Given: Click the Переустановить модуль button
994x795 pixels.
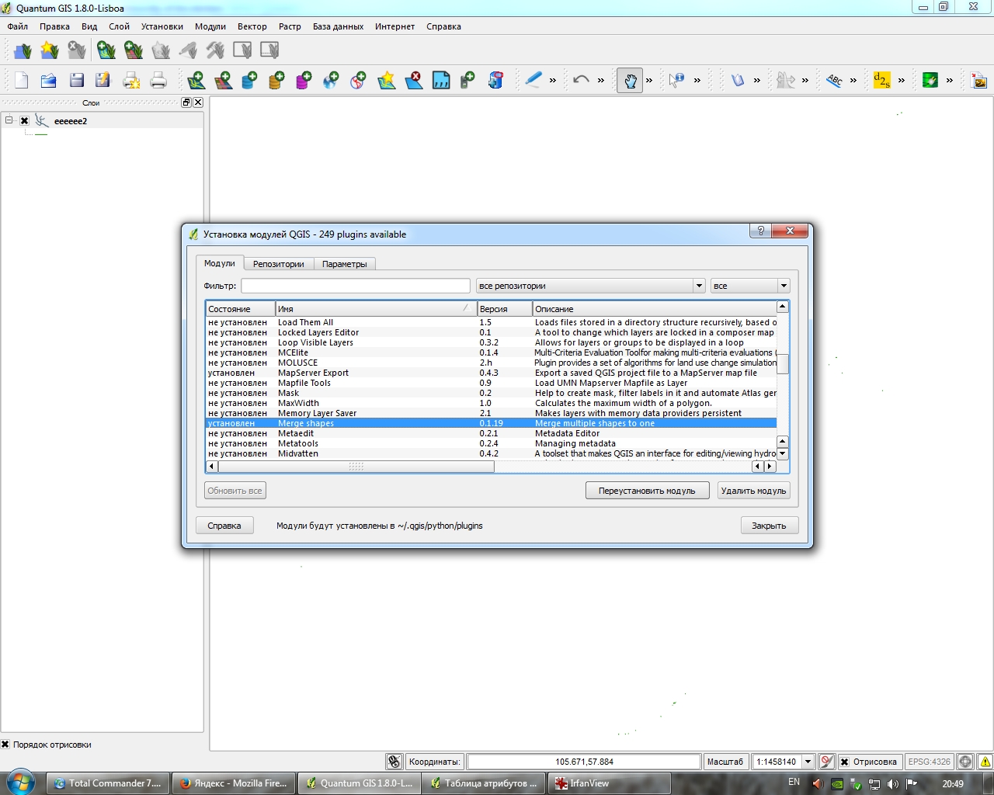Looking at the screenshot, I should 647,491.
